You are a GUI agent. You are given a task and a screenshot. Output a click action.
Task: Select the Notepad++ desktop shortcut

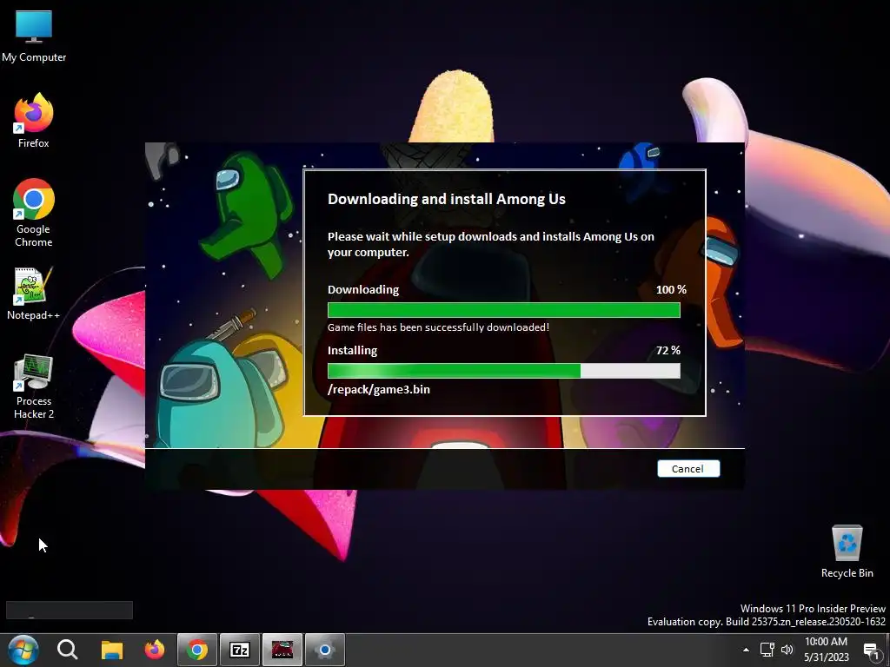pyautogui.click(x=34, y=294)
